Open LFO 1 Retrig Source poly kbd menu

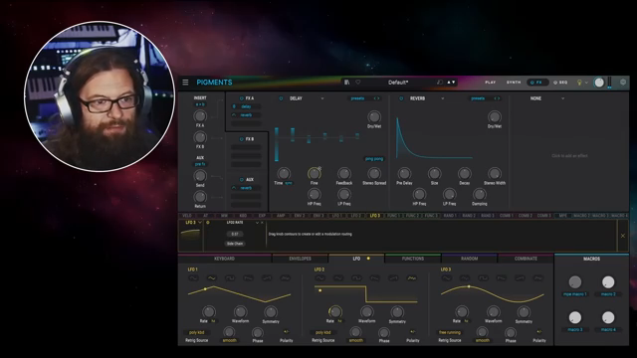197,332
